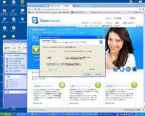Open the TeamViewer desktop shortcut icon
This screenshot has height=116, width=145.
[x=22, y=20]
